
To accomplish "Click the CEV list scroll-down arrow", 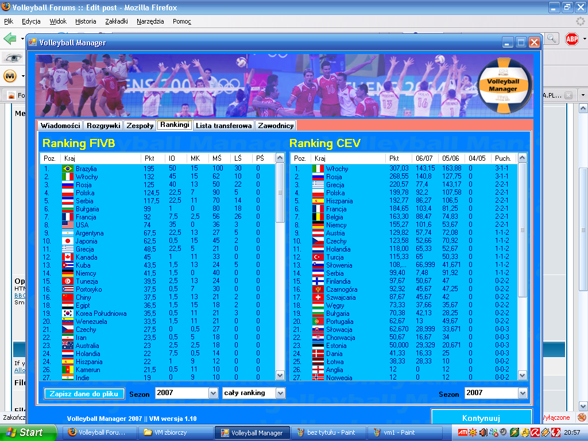I will [523, 375].
